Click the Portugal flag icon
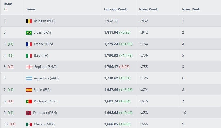The width and height of the screenshot is (221, 128). coord(29,101)
